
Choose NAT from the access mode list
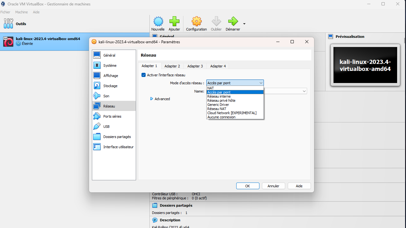point(210,88)
